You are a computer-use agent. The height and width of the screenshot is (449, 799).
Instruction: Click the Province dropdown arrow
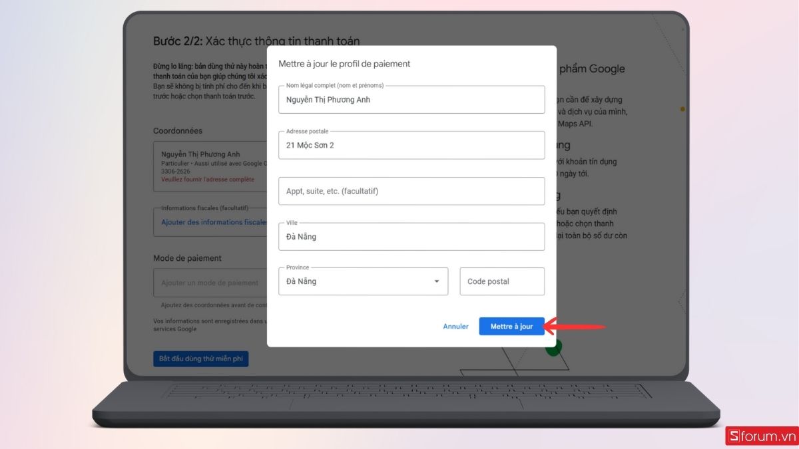tap(437, 281)
